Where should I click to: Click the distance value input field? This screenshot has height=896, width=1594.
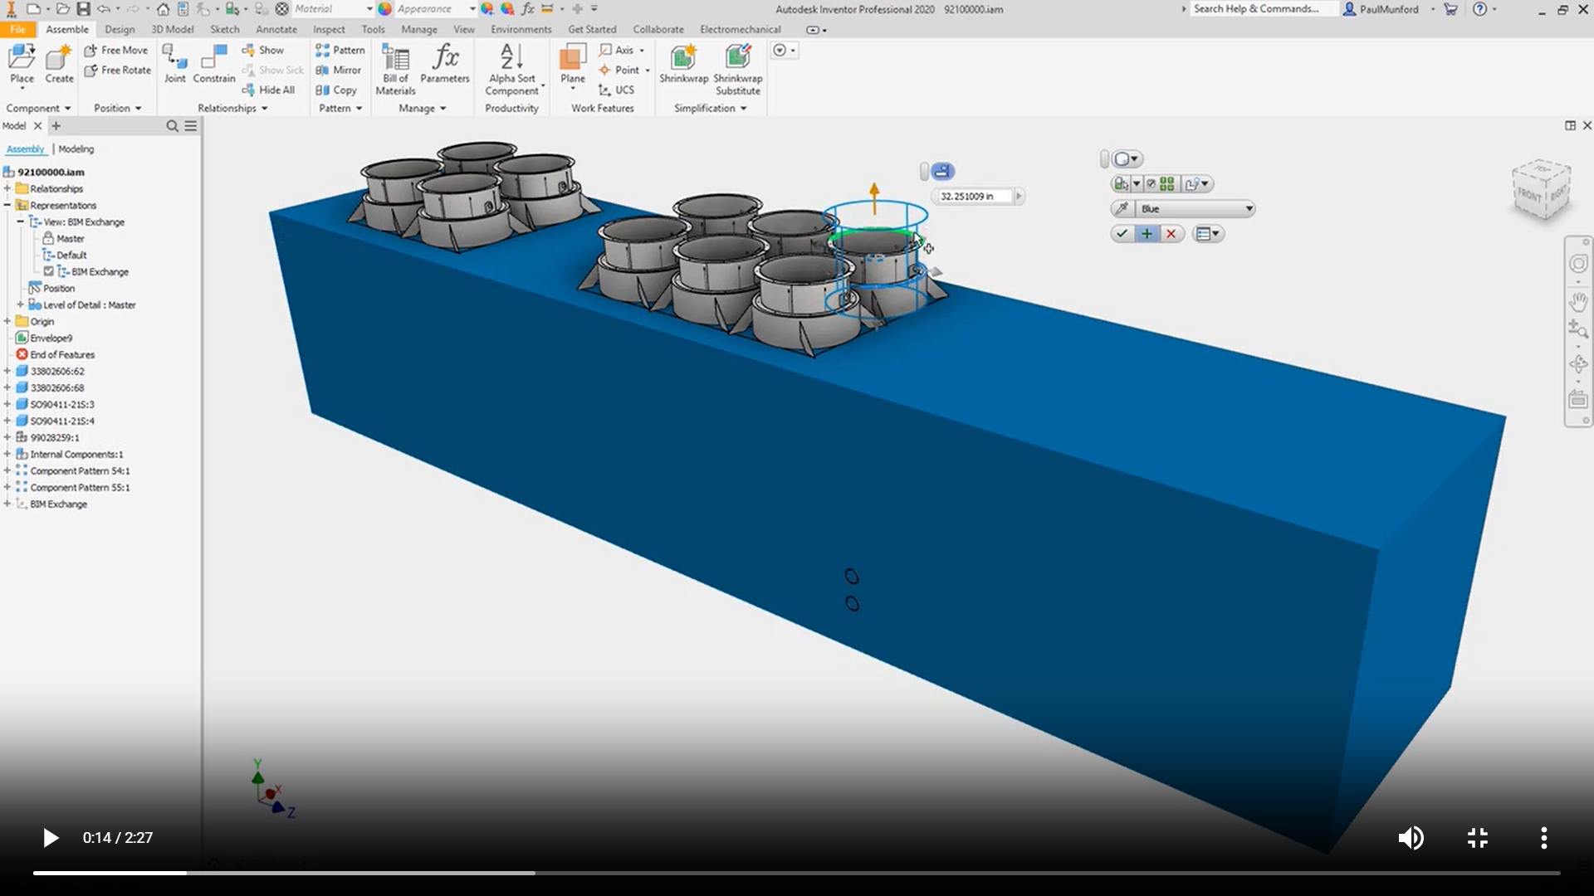[x=972, y=197]
